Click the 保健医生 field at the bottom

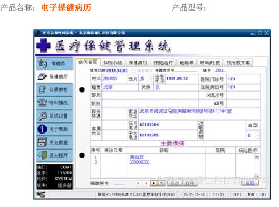tap(119, 183)
